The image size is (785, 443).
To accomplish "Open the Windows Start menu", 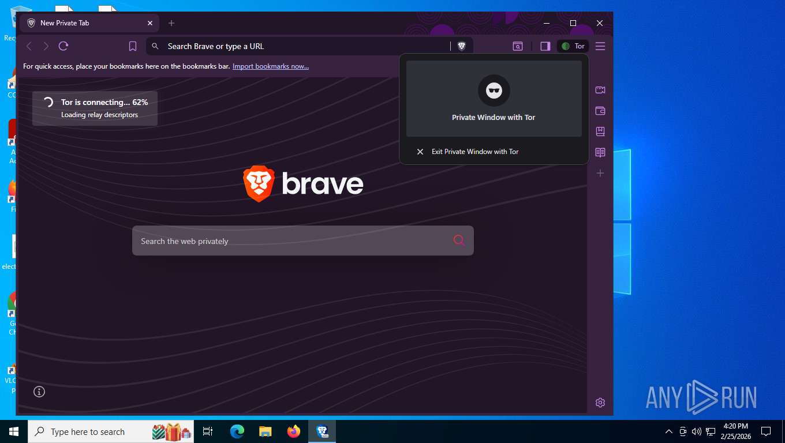I will [14, 431].
